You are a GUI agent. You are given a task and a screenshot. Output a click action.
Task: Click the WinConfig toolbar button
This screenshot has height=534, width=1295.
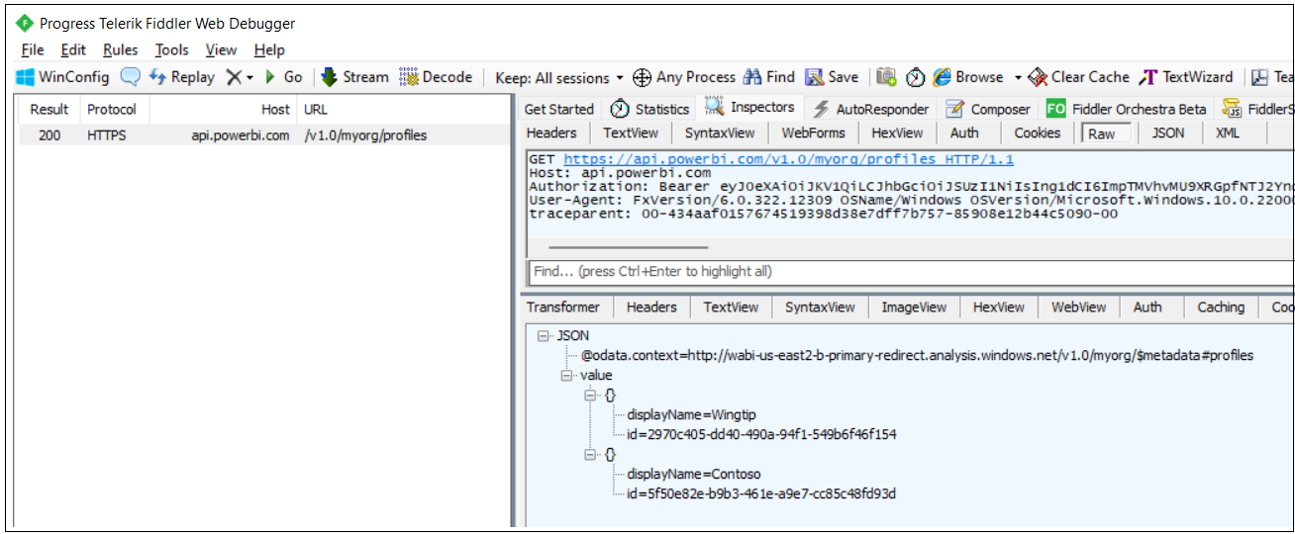point(62,77)
